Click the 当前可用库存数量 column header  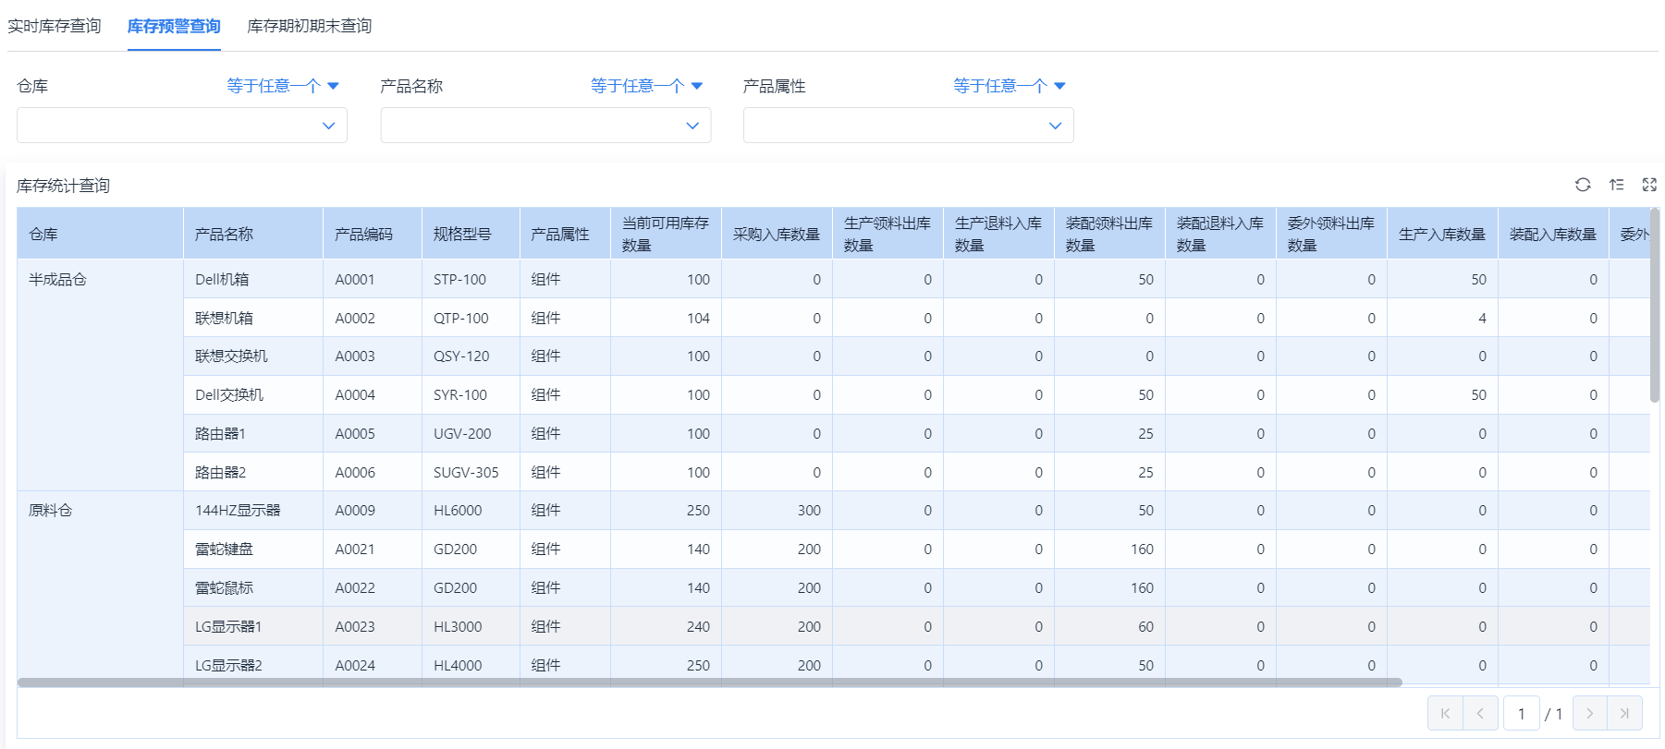point(666,234)
